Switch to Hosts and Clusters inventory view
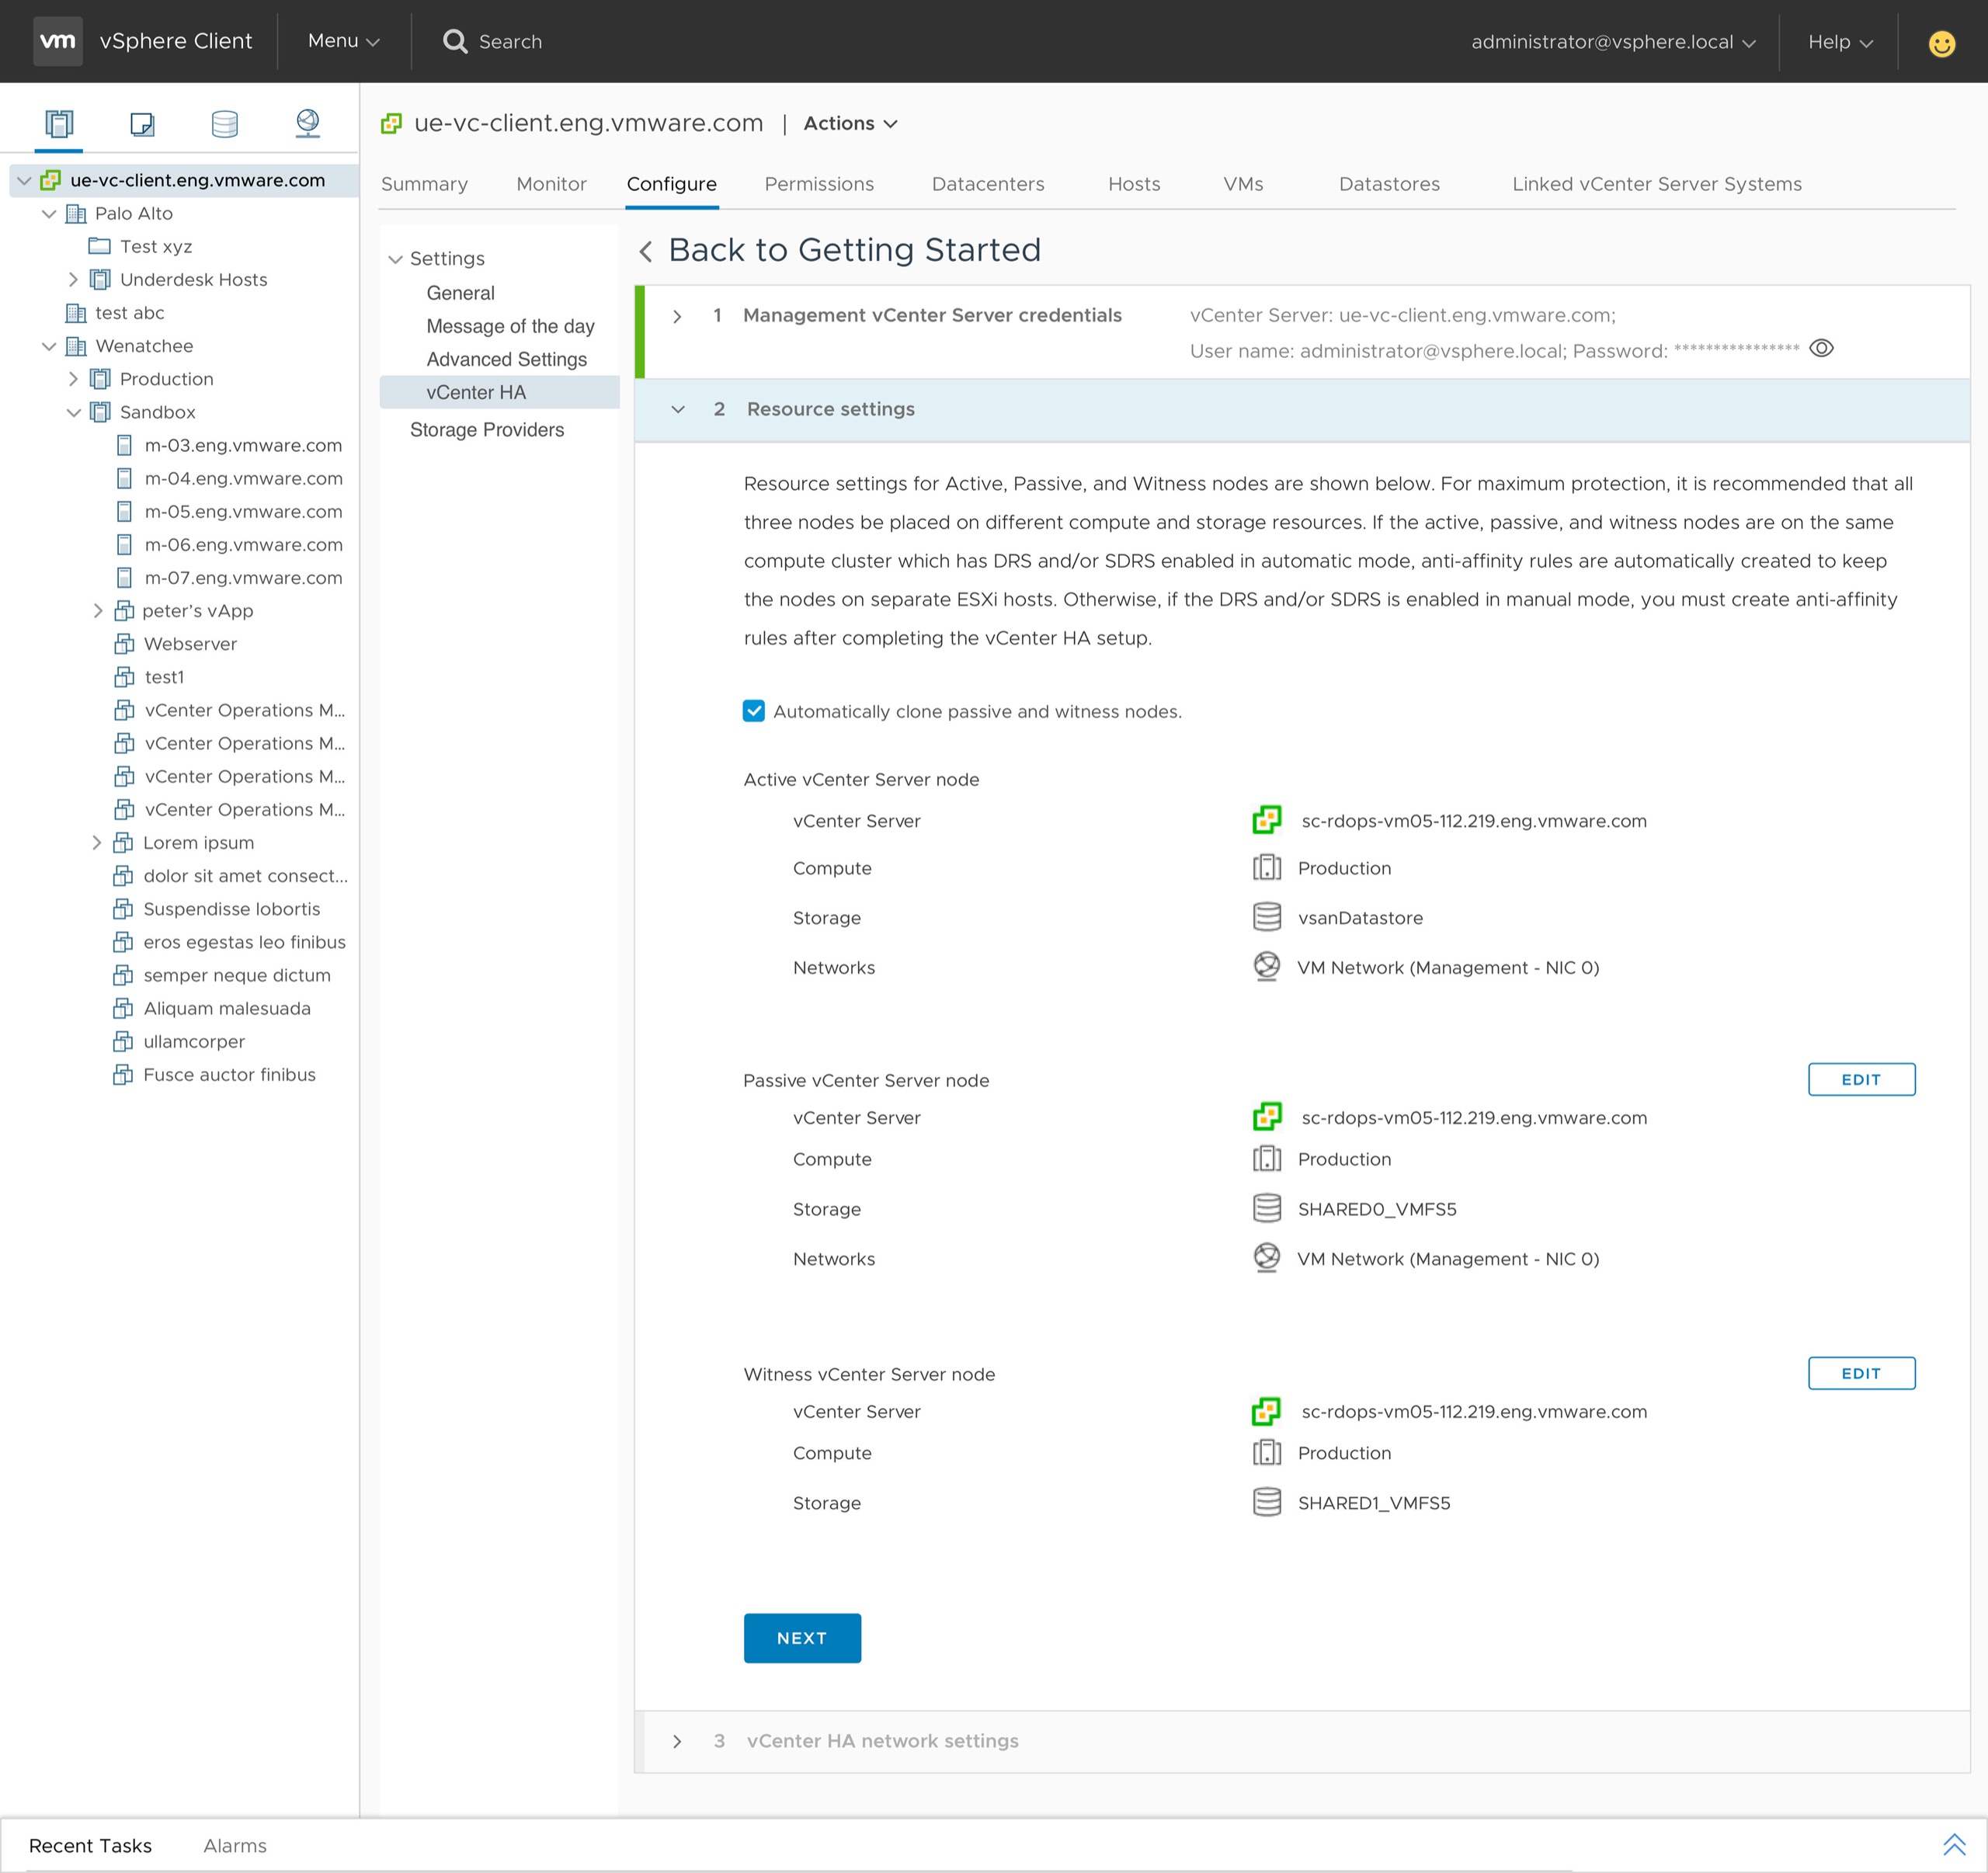Image resolution: width=1988 pixels, height=1873 pixels. point(59,123)
